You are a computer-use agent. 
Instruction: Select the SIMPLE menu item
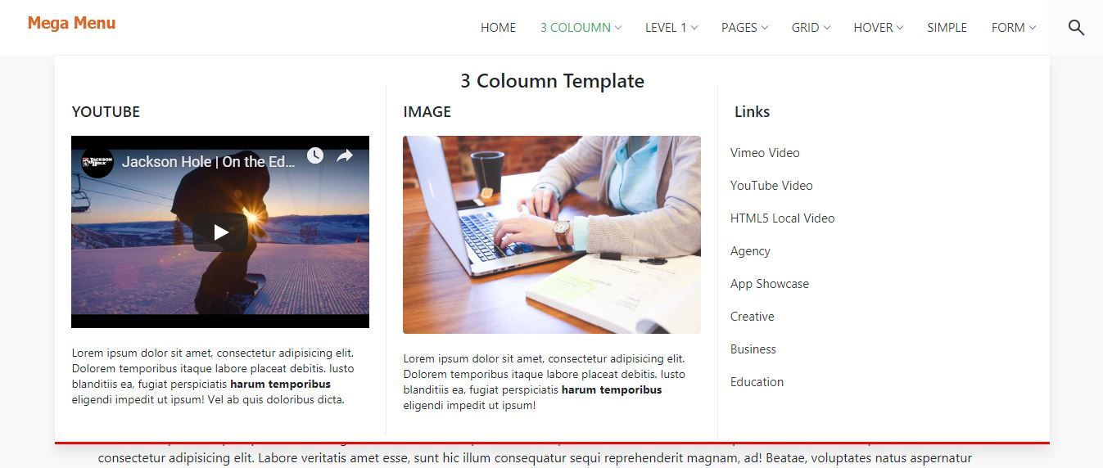pos(947,28)
